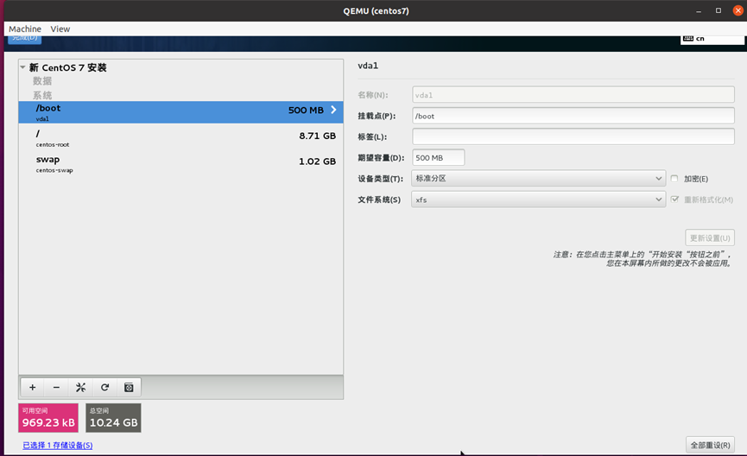The image size is (747, 456).
Task: Collapse the 新 CentOS 7 安装 tree
Action: [x=22, y=67]
